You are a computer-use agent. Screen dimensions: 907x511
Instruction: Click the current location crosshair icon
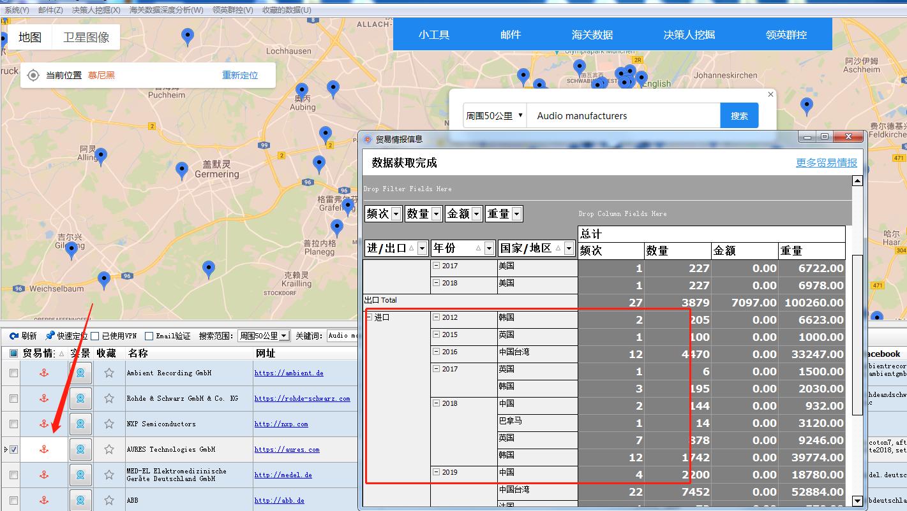click(x=33, y=75)
